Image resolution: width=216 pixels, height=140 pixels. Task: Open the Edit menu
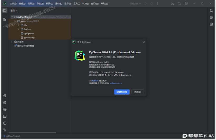[22, 4]
